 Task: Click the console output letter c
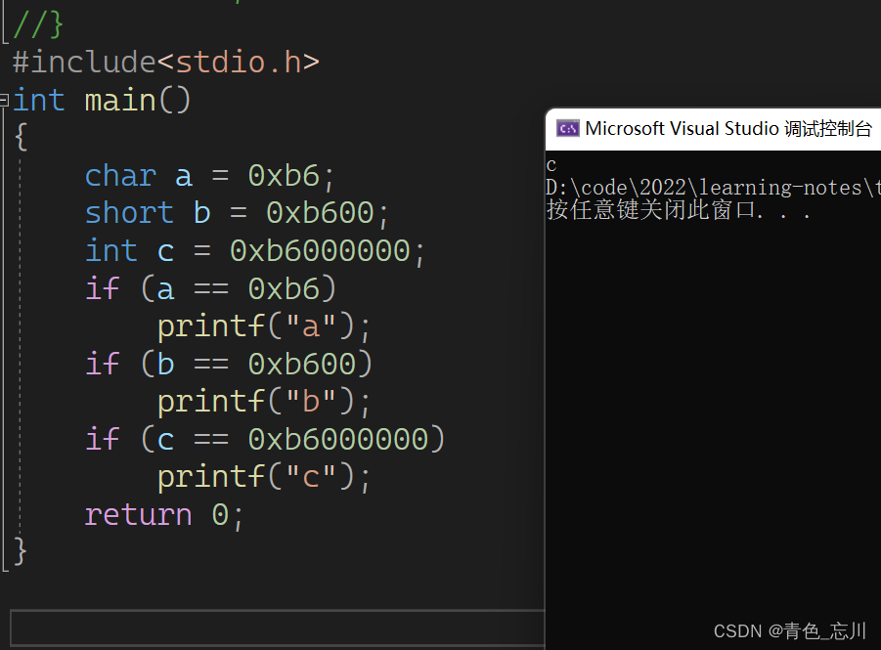[x=551, y=165]
